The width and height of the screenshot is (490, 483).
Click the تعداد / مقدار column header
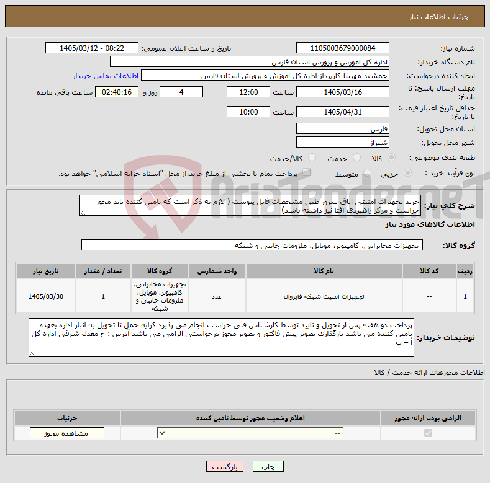[x=103, y=271]
